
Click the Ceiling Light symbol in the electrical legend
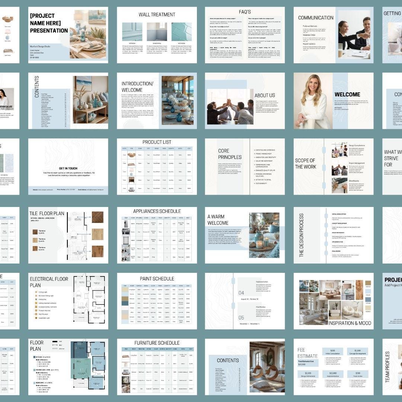tap(36, 292)
